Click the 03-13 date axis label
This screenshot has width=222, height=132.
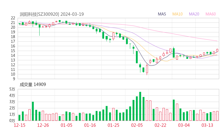(x=207, y=125)
